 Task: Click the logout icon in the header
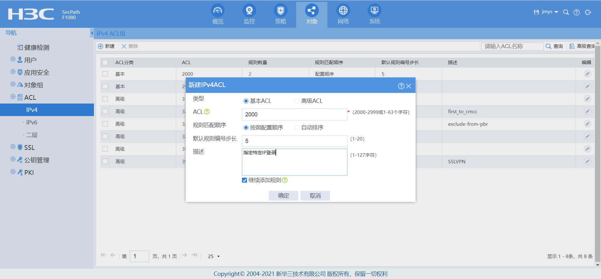pyautogui.click(x=588, y=12)
